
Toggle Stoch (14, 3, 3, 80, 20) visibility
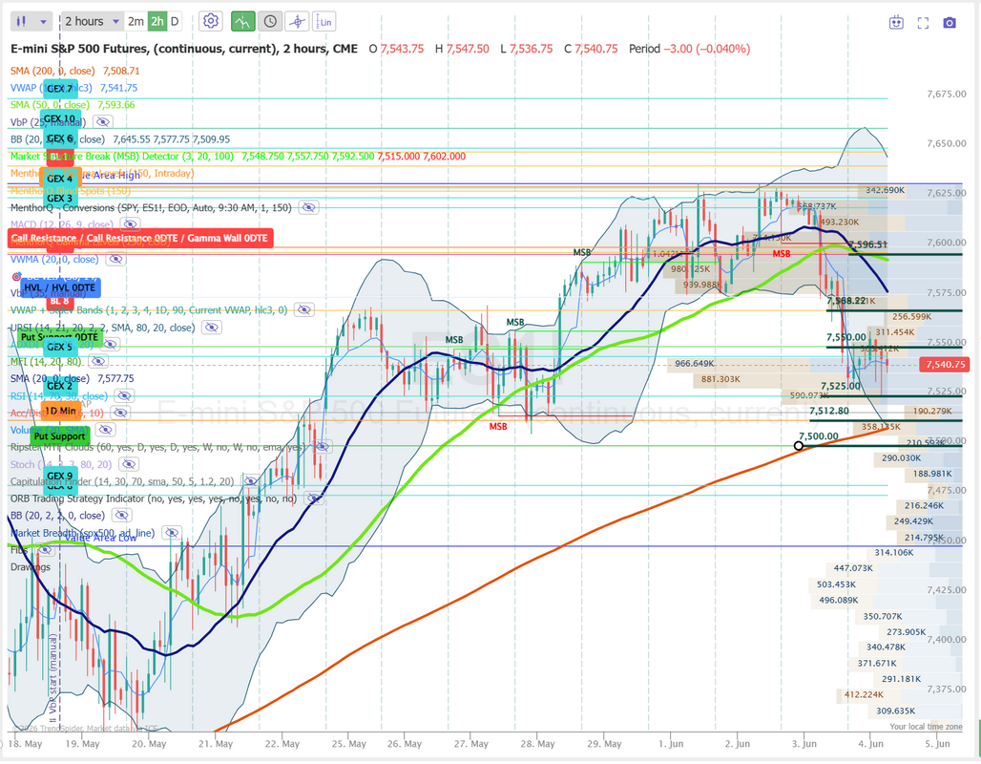tap(128, 464)
